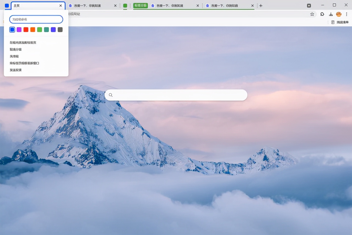Screen dimensions: 352x235
Task: Close the Baidu tab next to the green group label
Action: 198,6
